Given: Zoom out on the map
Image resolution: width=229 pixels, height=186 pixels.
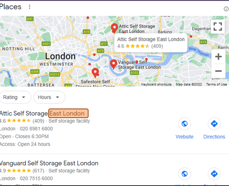Looking at the screenshot, I should tap(218, 71).
